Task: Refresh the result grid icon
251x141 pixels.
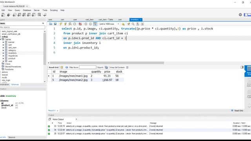Action: (x=67, y=67)
